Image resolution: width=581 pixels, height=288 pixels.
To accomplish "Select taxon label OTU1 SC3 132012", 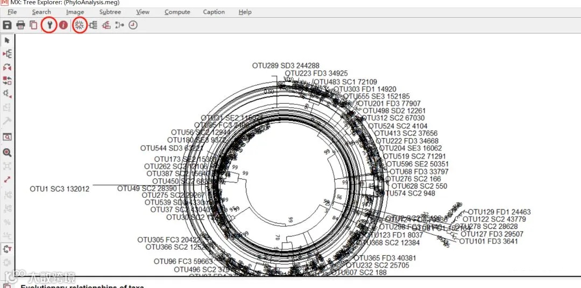I will [60, 189].
